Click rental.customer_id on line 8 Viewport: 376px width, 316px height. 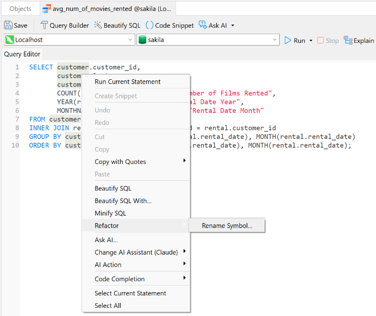(240, 128)
